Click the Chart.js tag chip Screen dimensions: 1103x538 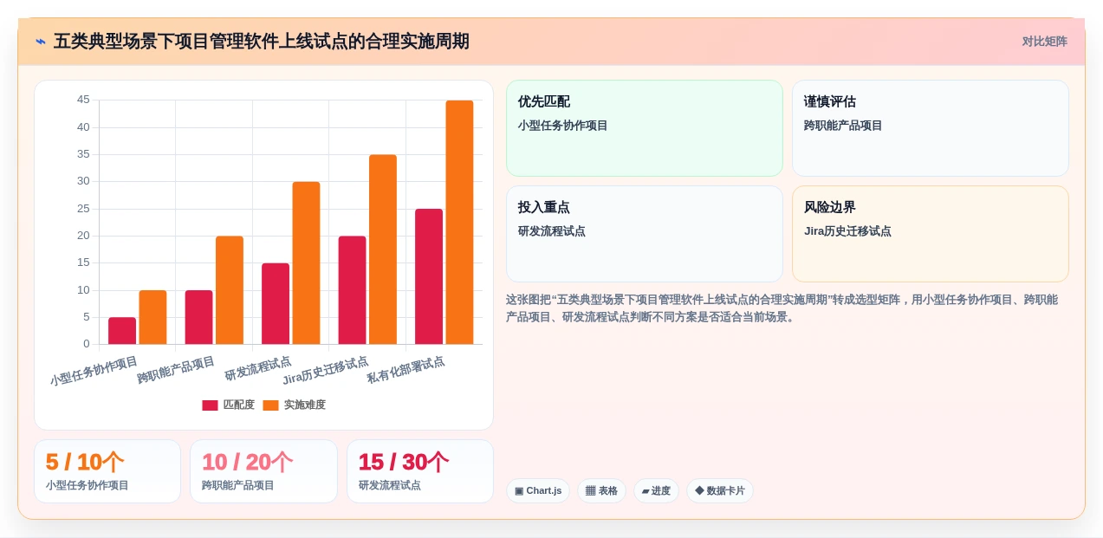[x=538, y=491]
